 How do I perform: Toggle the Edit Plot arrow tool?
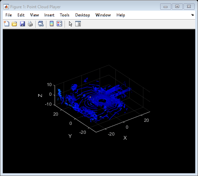click(70, 24)
